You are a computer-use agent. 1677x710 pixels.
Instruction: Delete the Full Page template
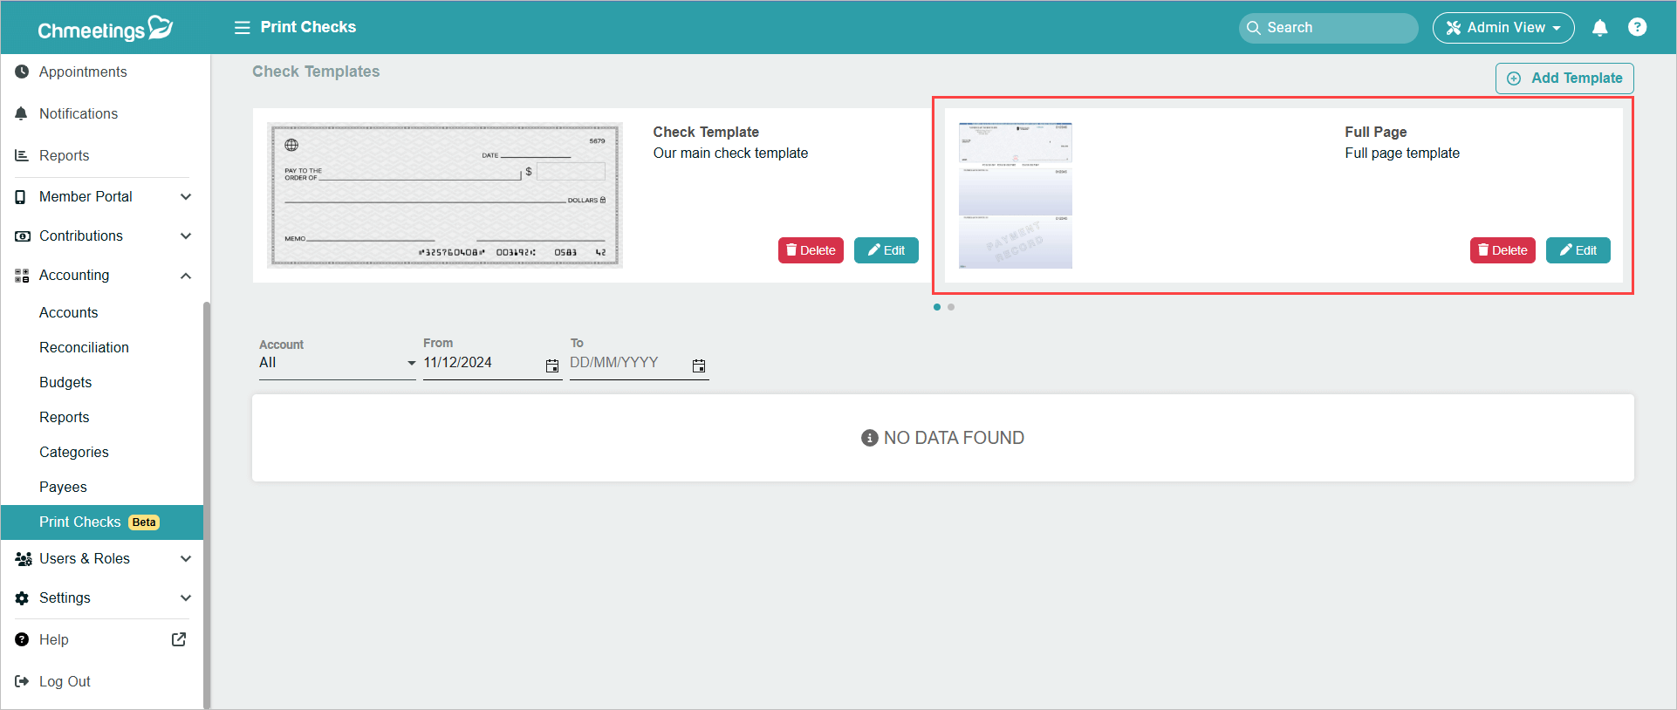click(x=1502, y=250)
